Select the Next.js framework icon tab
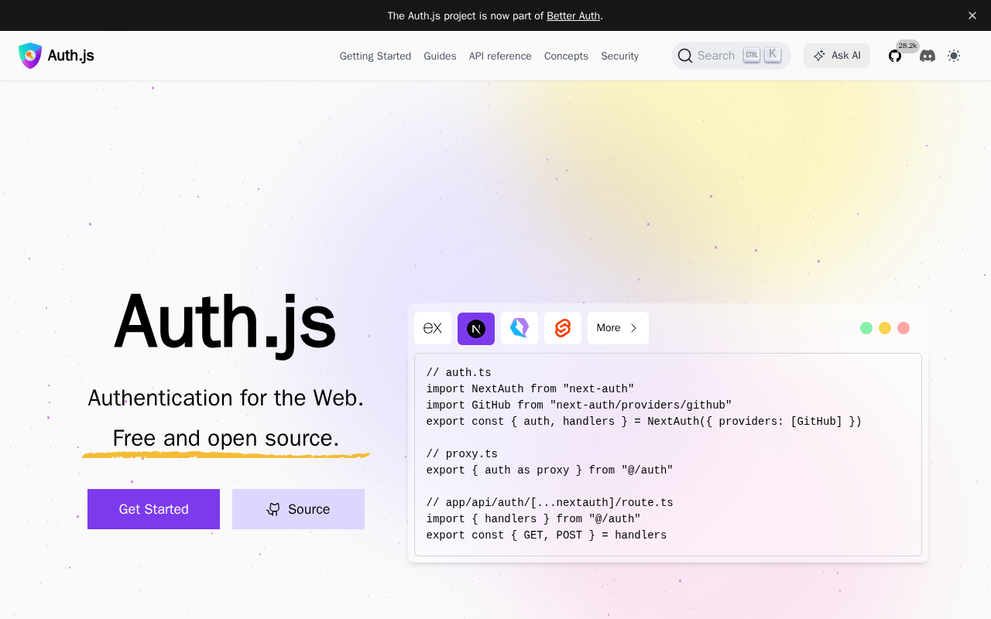 click(476, 328)
